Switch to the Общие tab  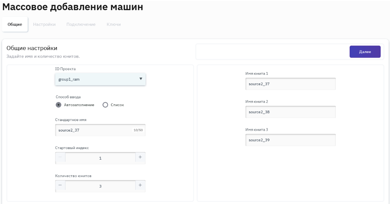click(x=15, y=25)
